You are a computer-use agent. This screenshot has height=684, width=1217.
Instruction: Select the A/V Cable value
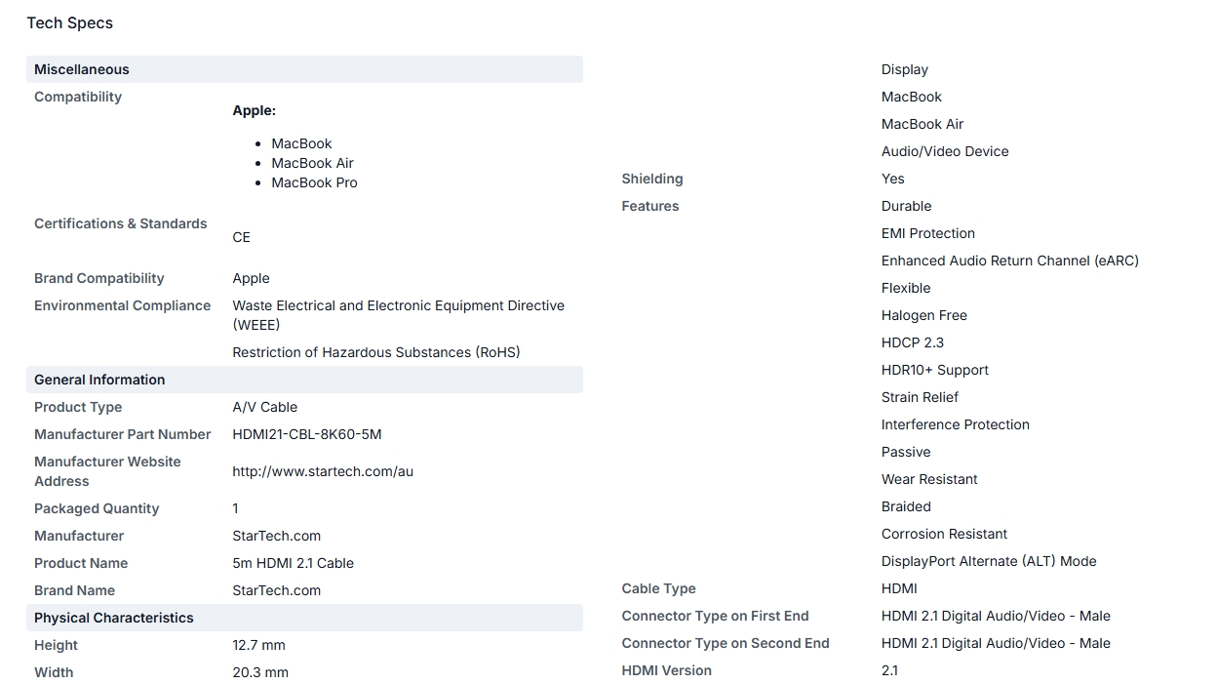(x=265, y=407)
